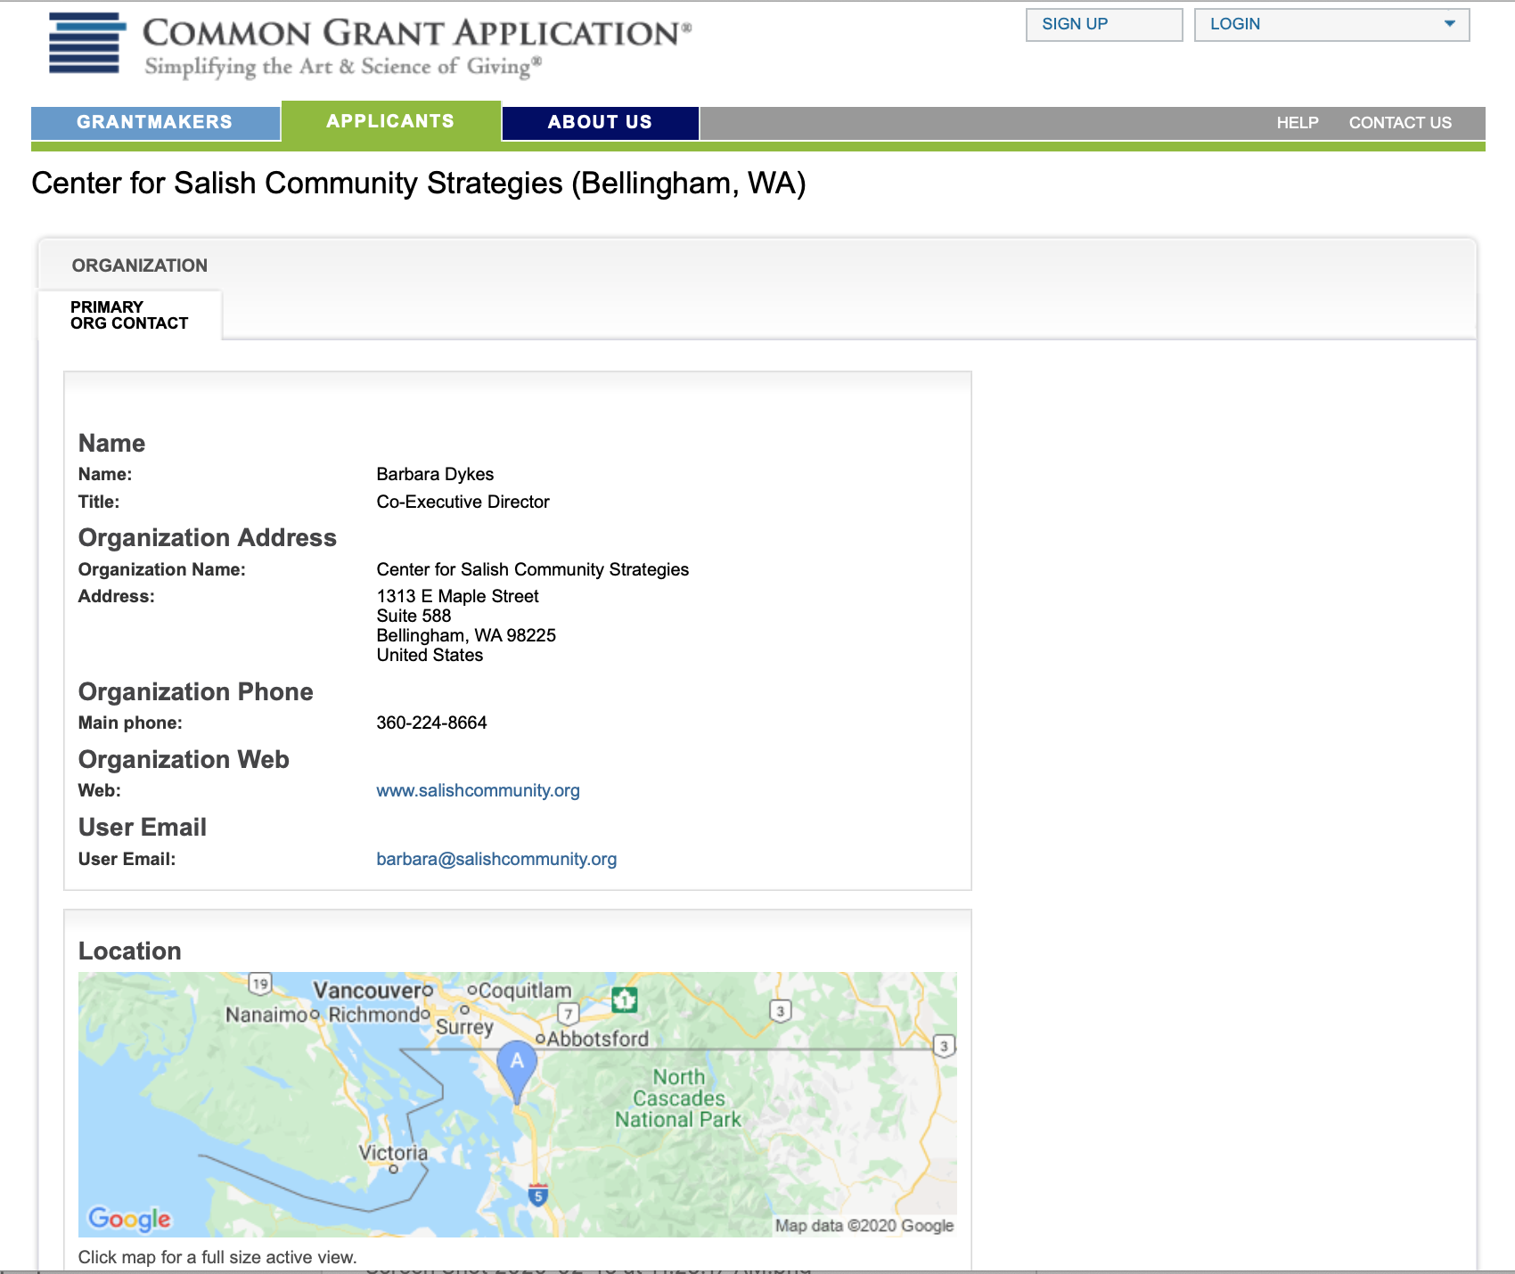This screenshot has height=1274, width=1515.
Task: Click the Common Grant Application striped logo
Action: [x=86, y=43]
